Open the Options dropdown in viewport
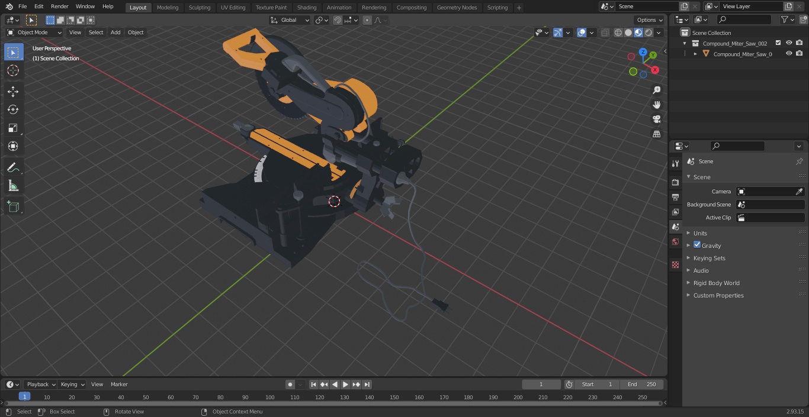 coord(650,20)
